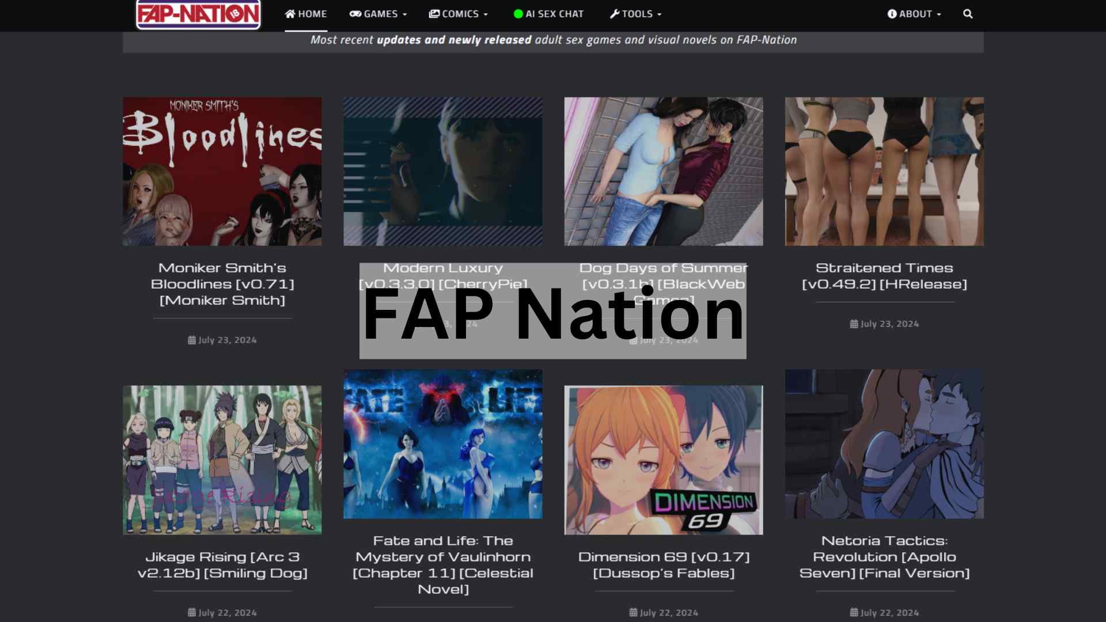This screenshot has height=622, width=1106.
Task: Open the Bloodlines game thumbnail
Action: pos(222,172)
